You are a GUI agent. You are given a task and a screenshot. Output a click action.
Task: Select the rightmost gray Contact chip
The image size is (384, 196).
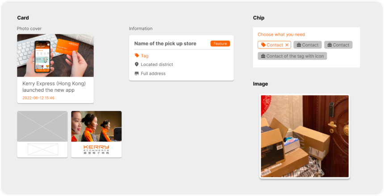click(338, 45)
